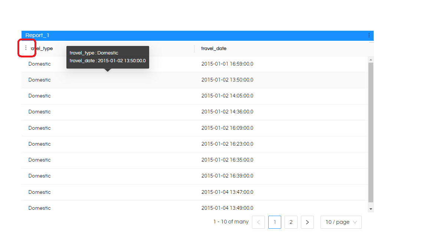This screenshot has height=242, width=443.
Task: Open the travel_type column options menu
Action: click(x=26, y=48)
